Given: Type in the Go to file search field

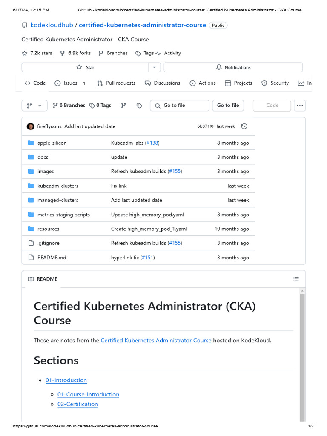Looking at the screenshot, I should point(180,106).
